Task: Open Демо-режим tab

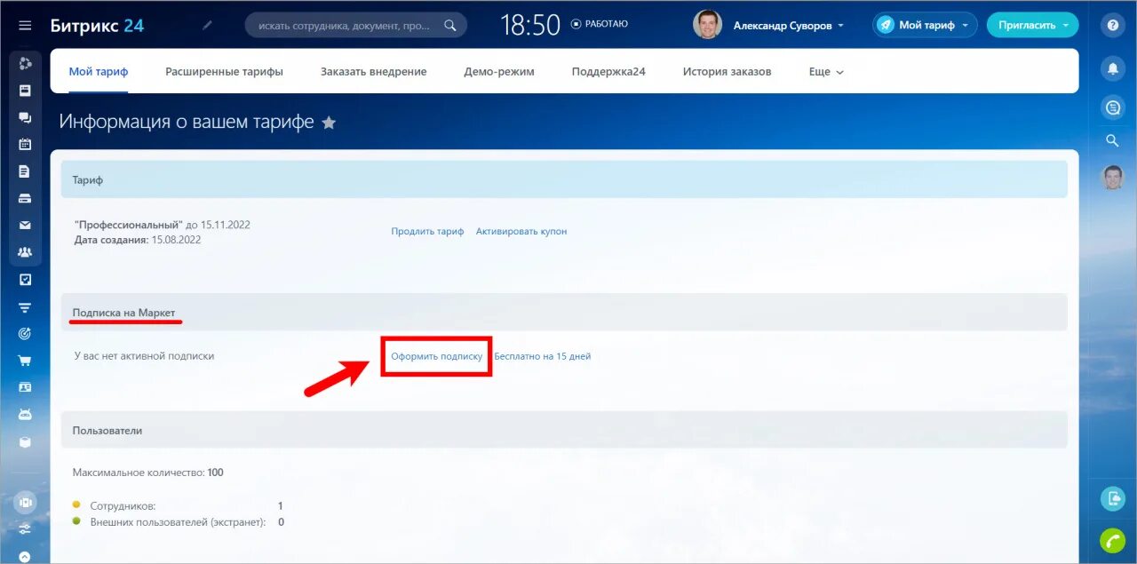Action: 498,72
